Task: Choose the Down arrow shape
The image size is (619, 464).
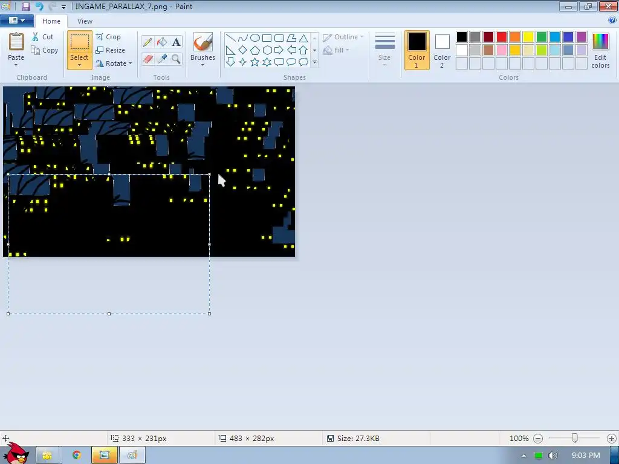Action: coord(231,62)
